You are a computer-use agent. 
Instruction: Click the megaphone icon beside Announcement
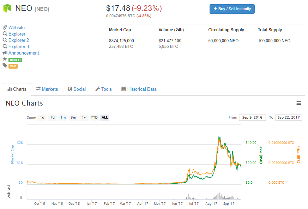[x=5, y=53]
